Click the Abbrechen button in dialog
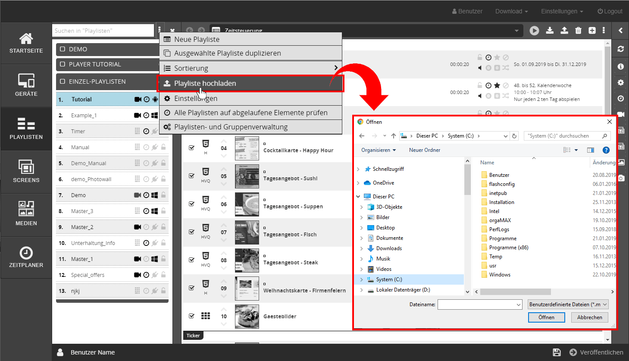The image size is (629, 361). point(589,317)
